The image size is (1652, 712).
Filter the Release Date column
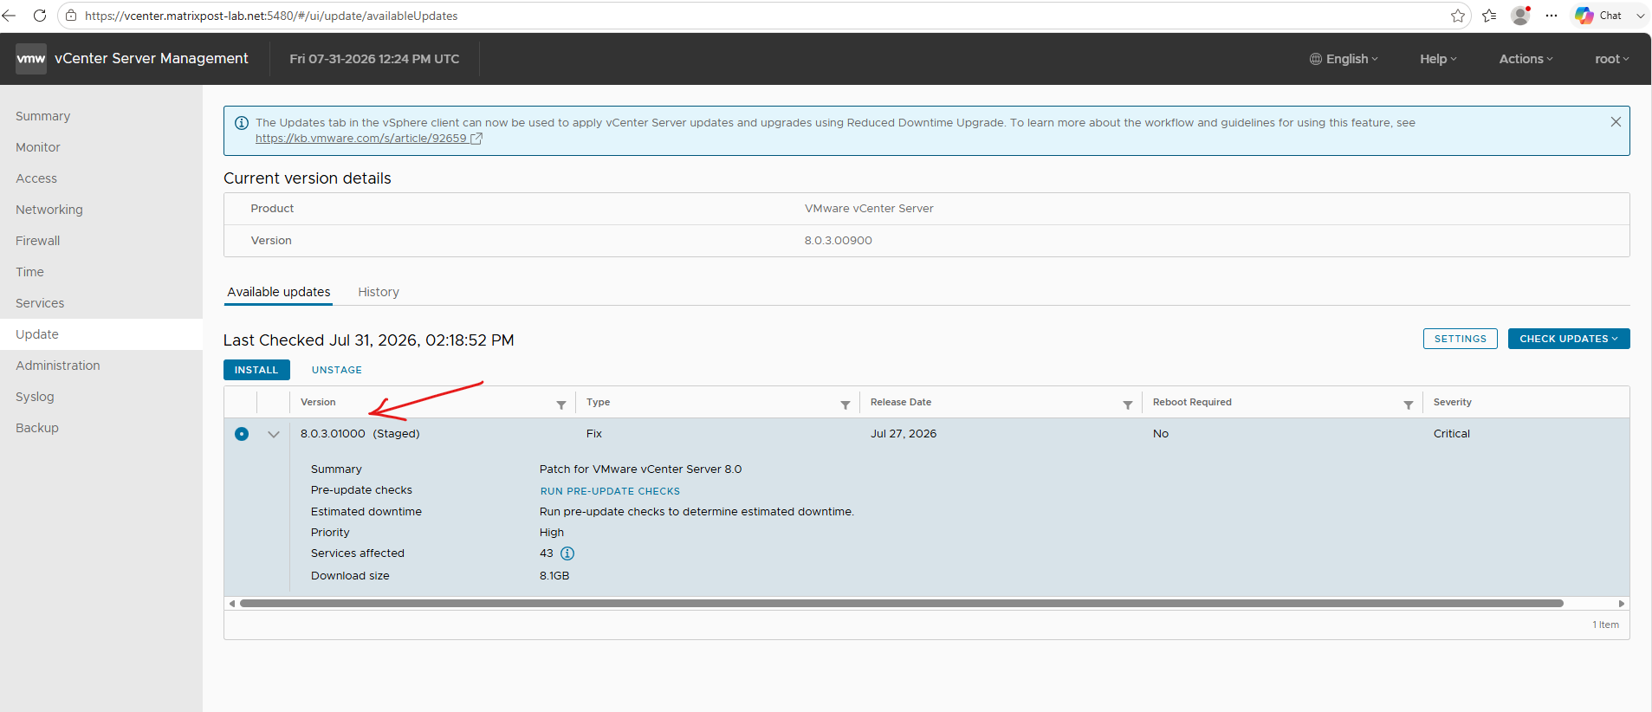click(1128, 405)
